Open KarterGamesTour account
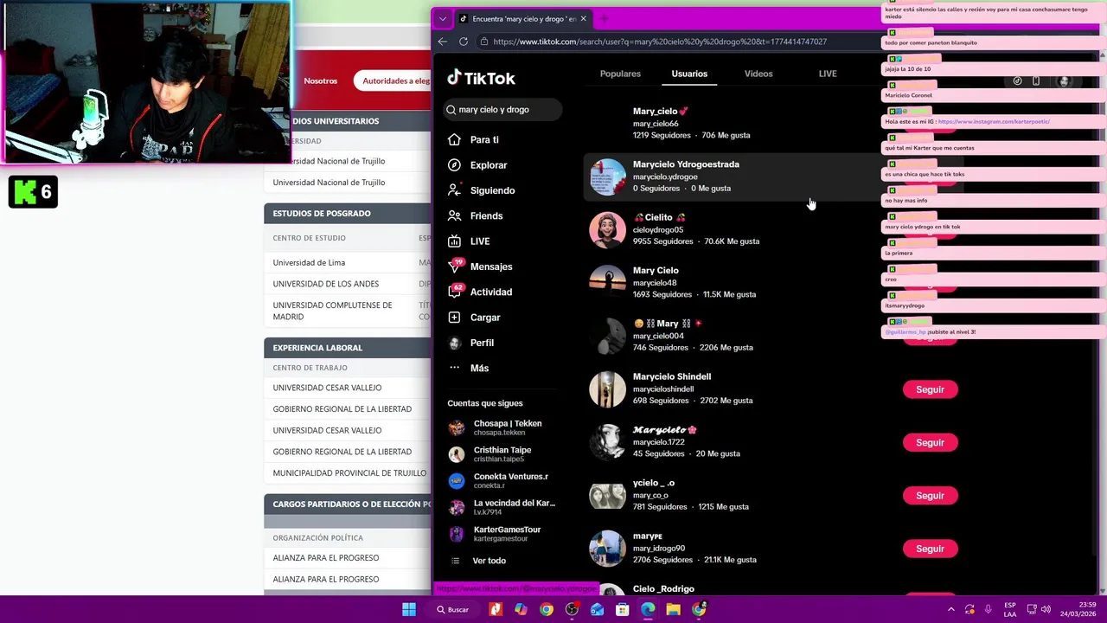 (502, 534)
